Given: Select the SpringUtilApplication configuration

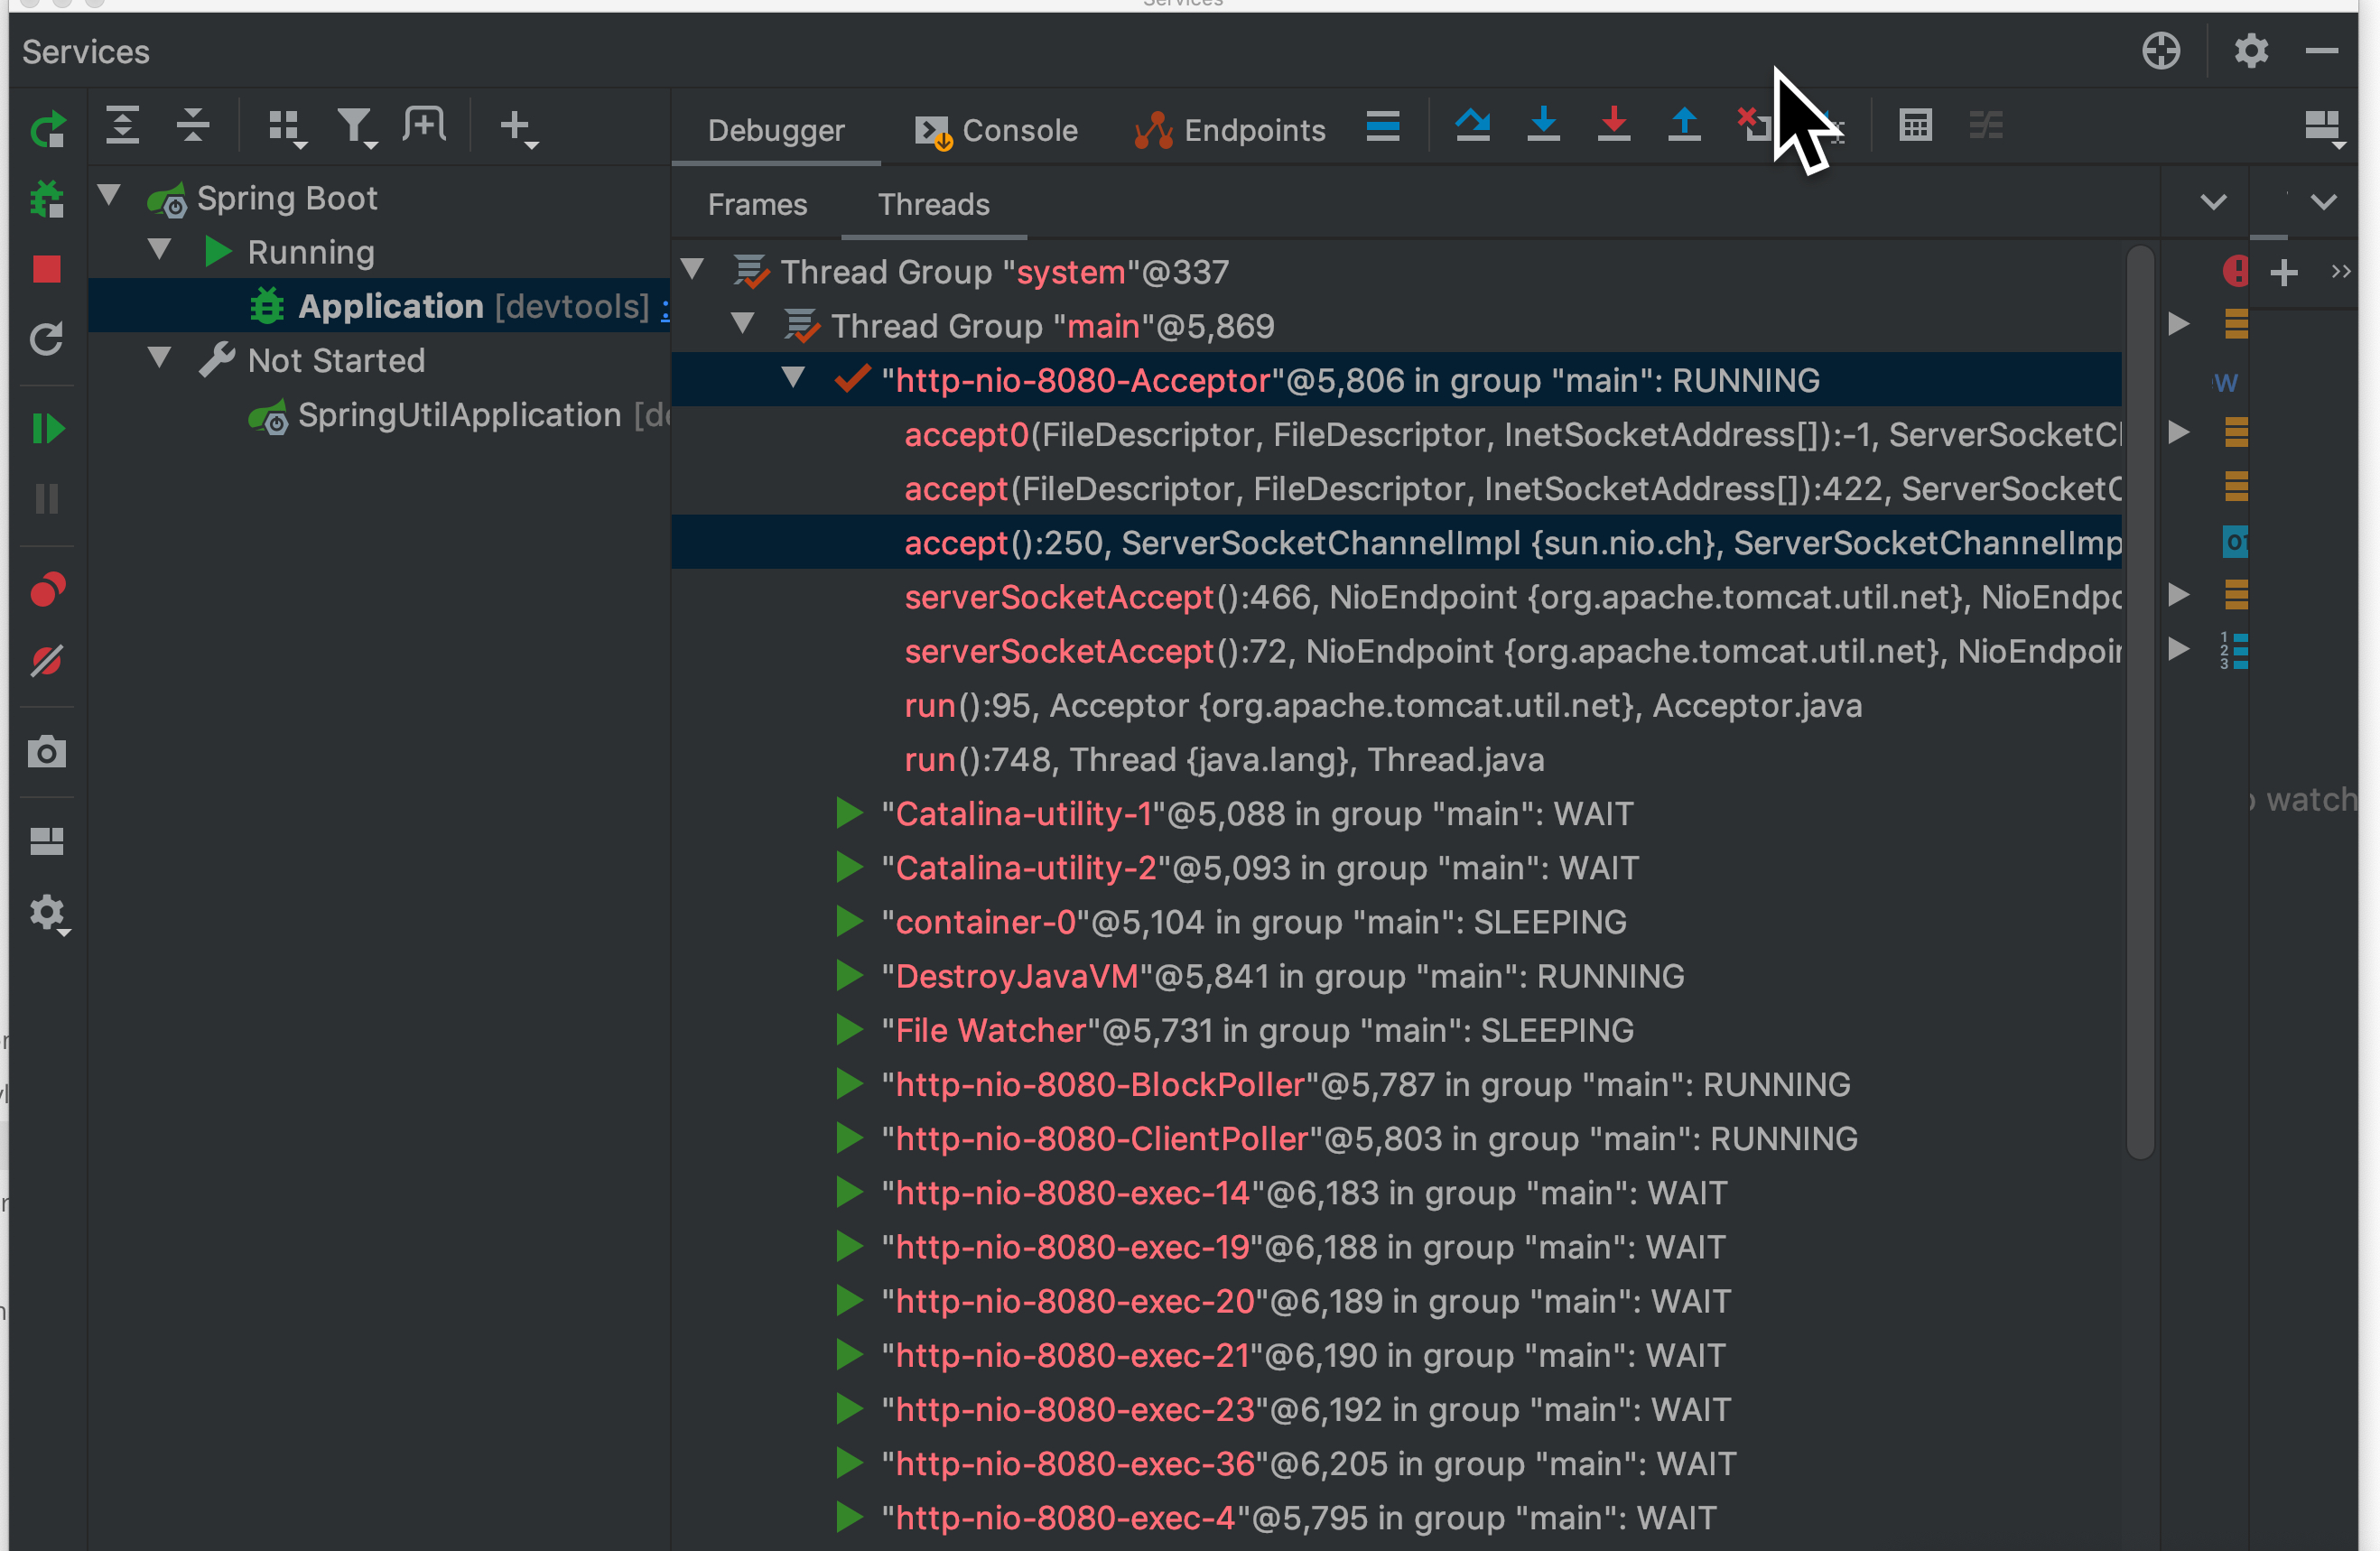Looking at the screenshot, I should (x=459, y=415).
